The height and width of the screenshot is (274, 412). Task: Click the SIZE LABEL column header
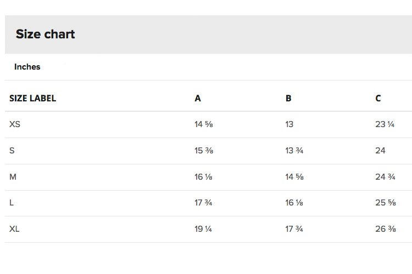point(32,98)
